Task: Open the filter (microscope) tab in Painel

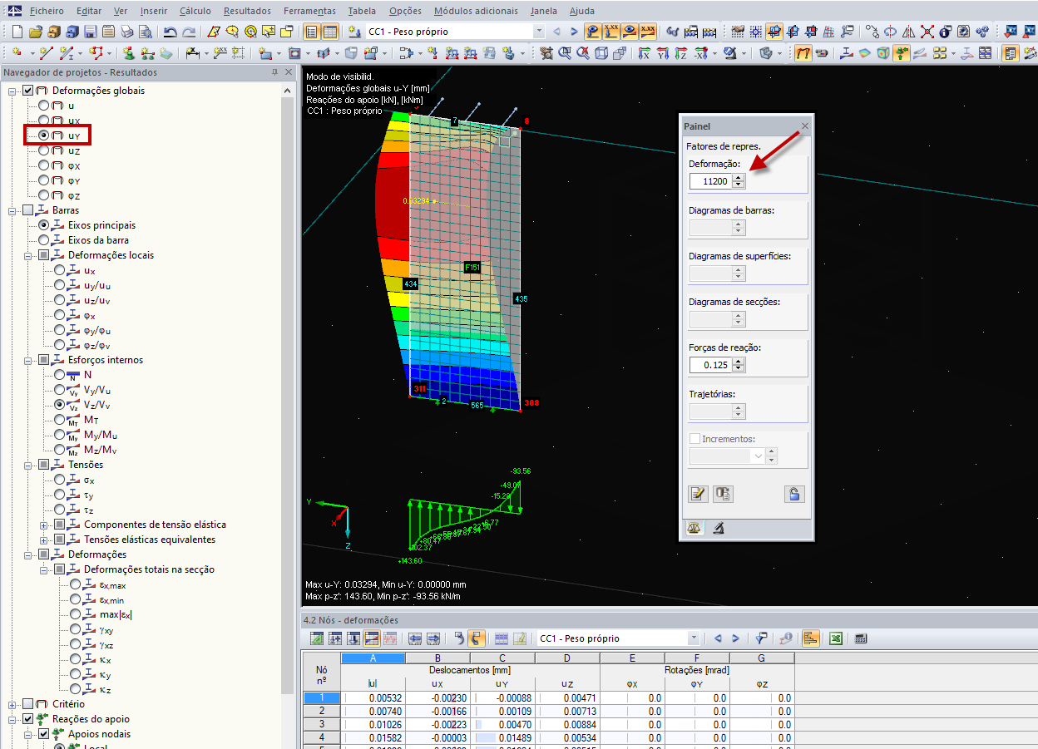Action: click(x=717, y=528)
